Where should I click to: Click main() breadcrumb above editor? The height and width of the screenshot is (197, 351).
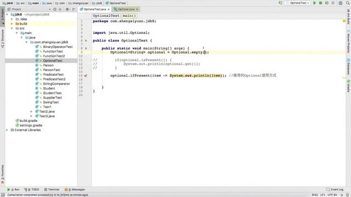129,16
